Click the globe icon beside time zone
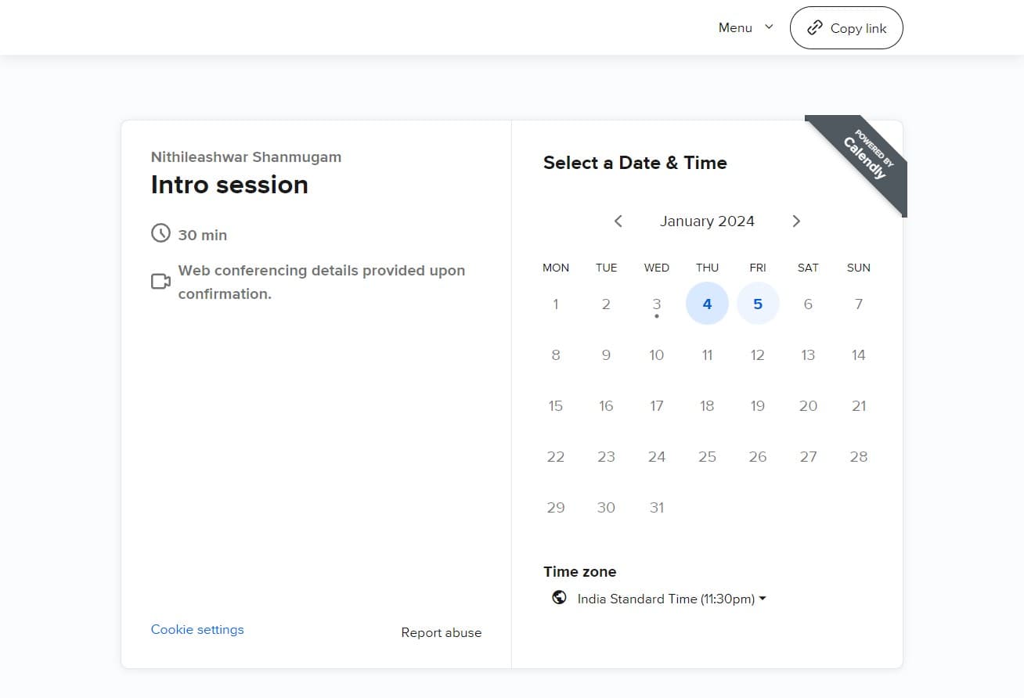 point(559,599)
